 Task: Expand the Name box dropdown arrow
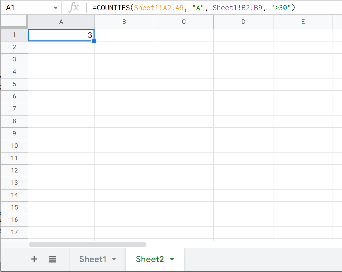pyautogui.click(x=56, y=8)
